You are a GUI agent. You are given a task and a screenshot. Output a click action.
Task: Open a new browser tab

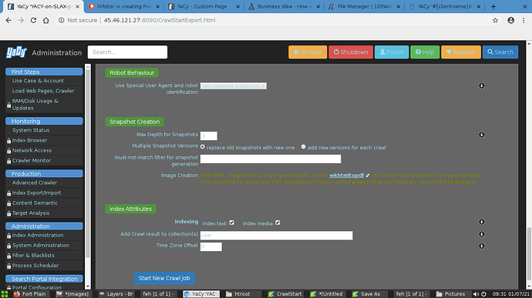coord(493,6)
